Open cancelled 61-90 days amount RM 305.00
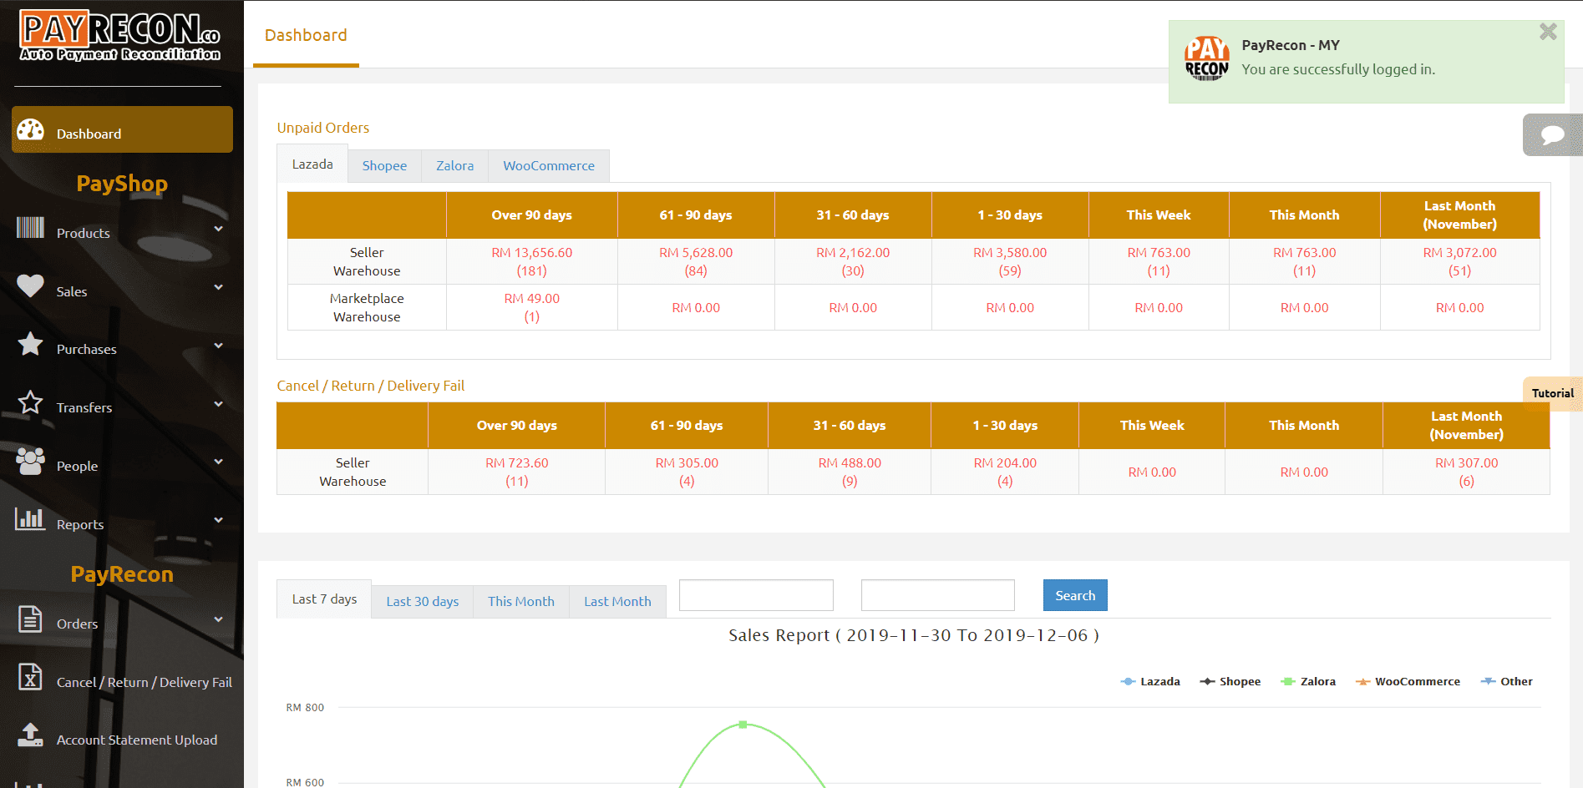Image resolution: width=1583 pixels, height=788 pixels. point(686,472)
